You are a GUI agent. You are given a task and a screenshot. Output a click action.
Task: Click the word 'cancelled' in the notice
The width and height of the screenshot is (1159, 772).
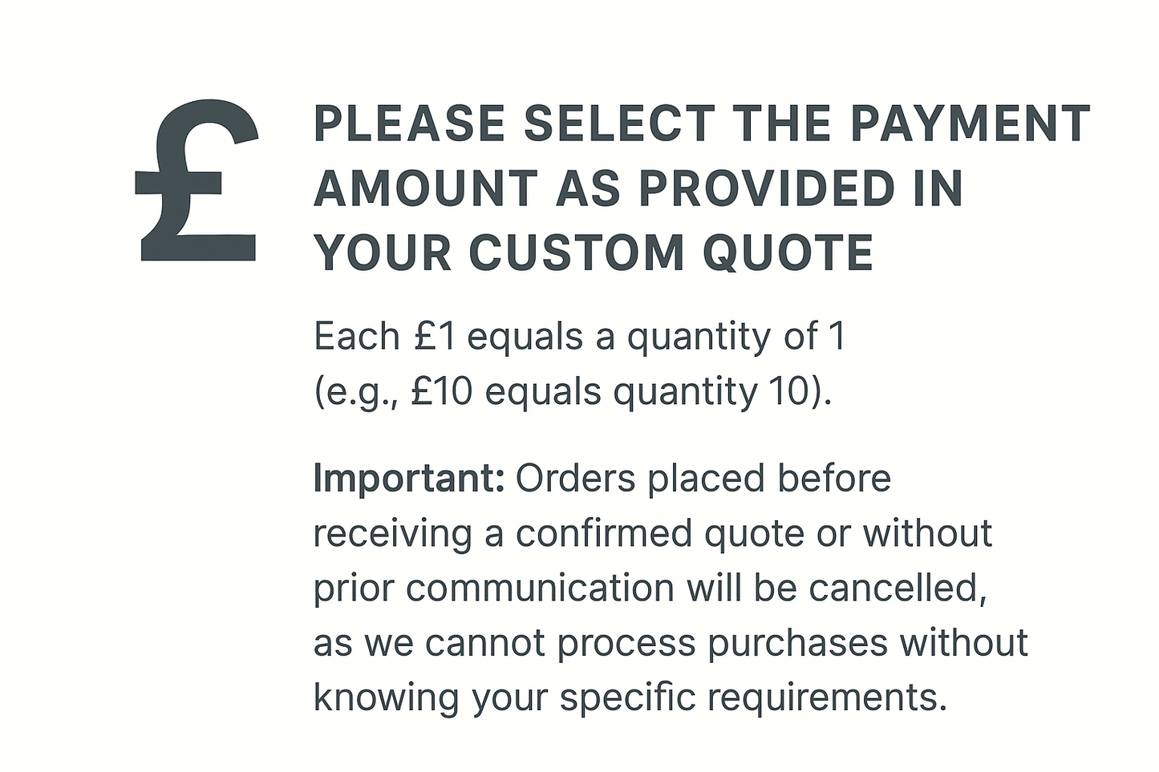click(x=894, y=588)
